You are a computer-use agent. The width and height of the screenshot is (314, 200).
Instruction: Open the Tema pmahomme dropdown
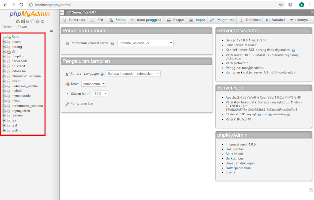tap(94, 84)
